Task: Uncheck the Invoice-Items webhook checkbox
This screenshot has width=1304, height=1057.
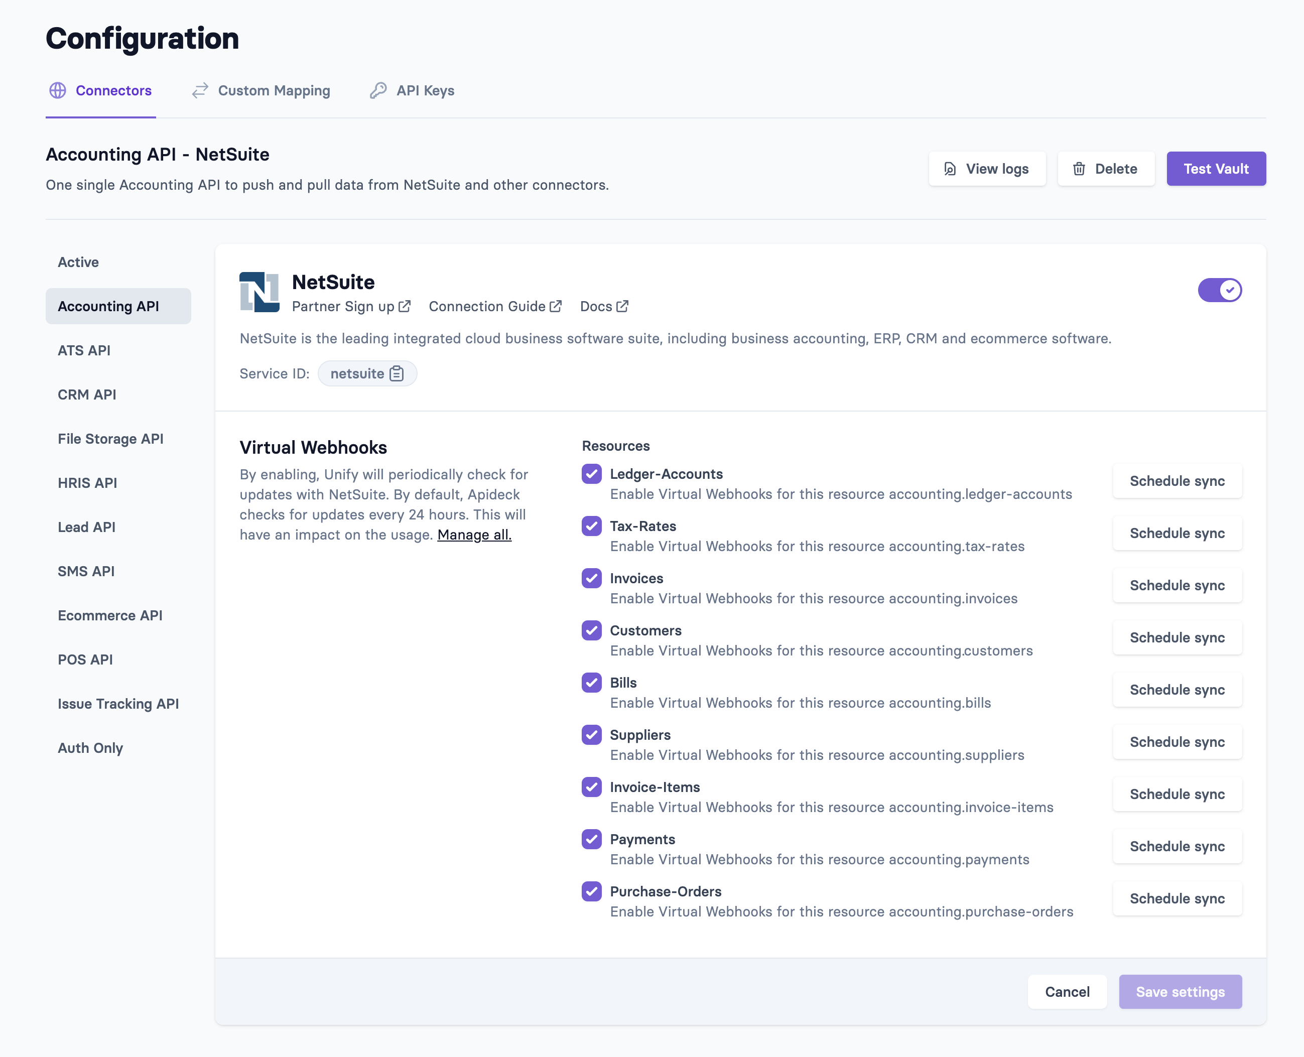Action: [x=591, y=786]
